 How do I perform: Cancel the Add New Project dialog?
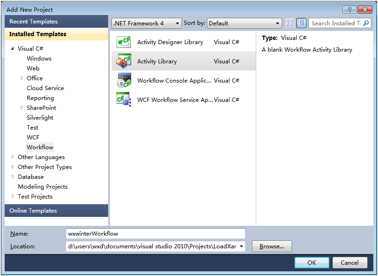[350, 262]
